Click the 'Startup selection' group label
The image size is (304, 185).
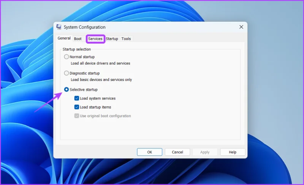pos(77,49)
